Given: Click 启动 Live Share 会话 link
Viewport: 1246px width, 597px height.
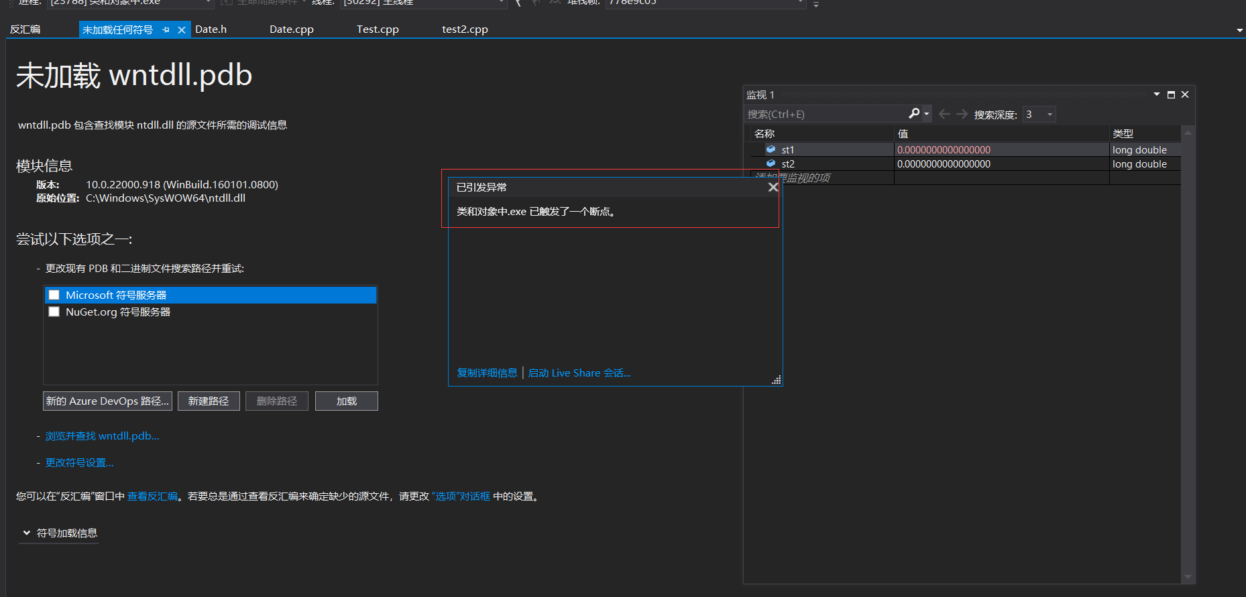Looking at the screenshot, I should (x=579, y=373).
